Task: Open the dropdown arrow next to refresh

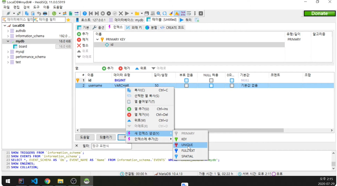Action: coord(60,13)
